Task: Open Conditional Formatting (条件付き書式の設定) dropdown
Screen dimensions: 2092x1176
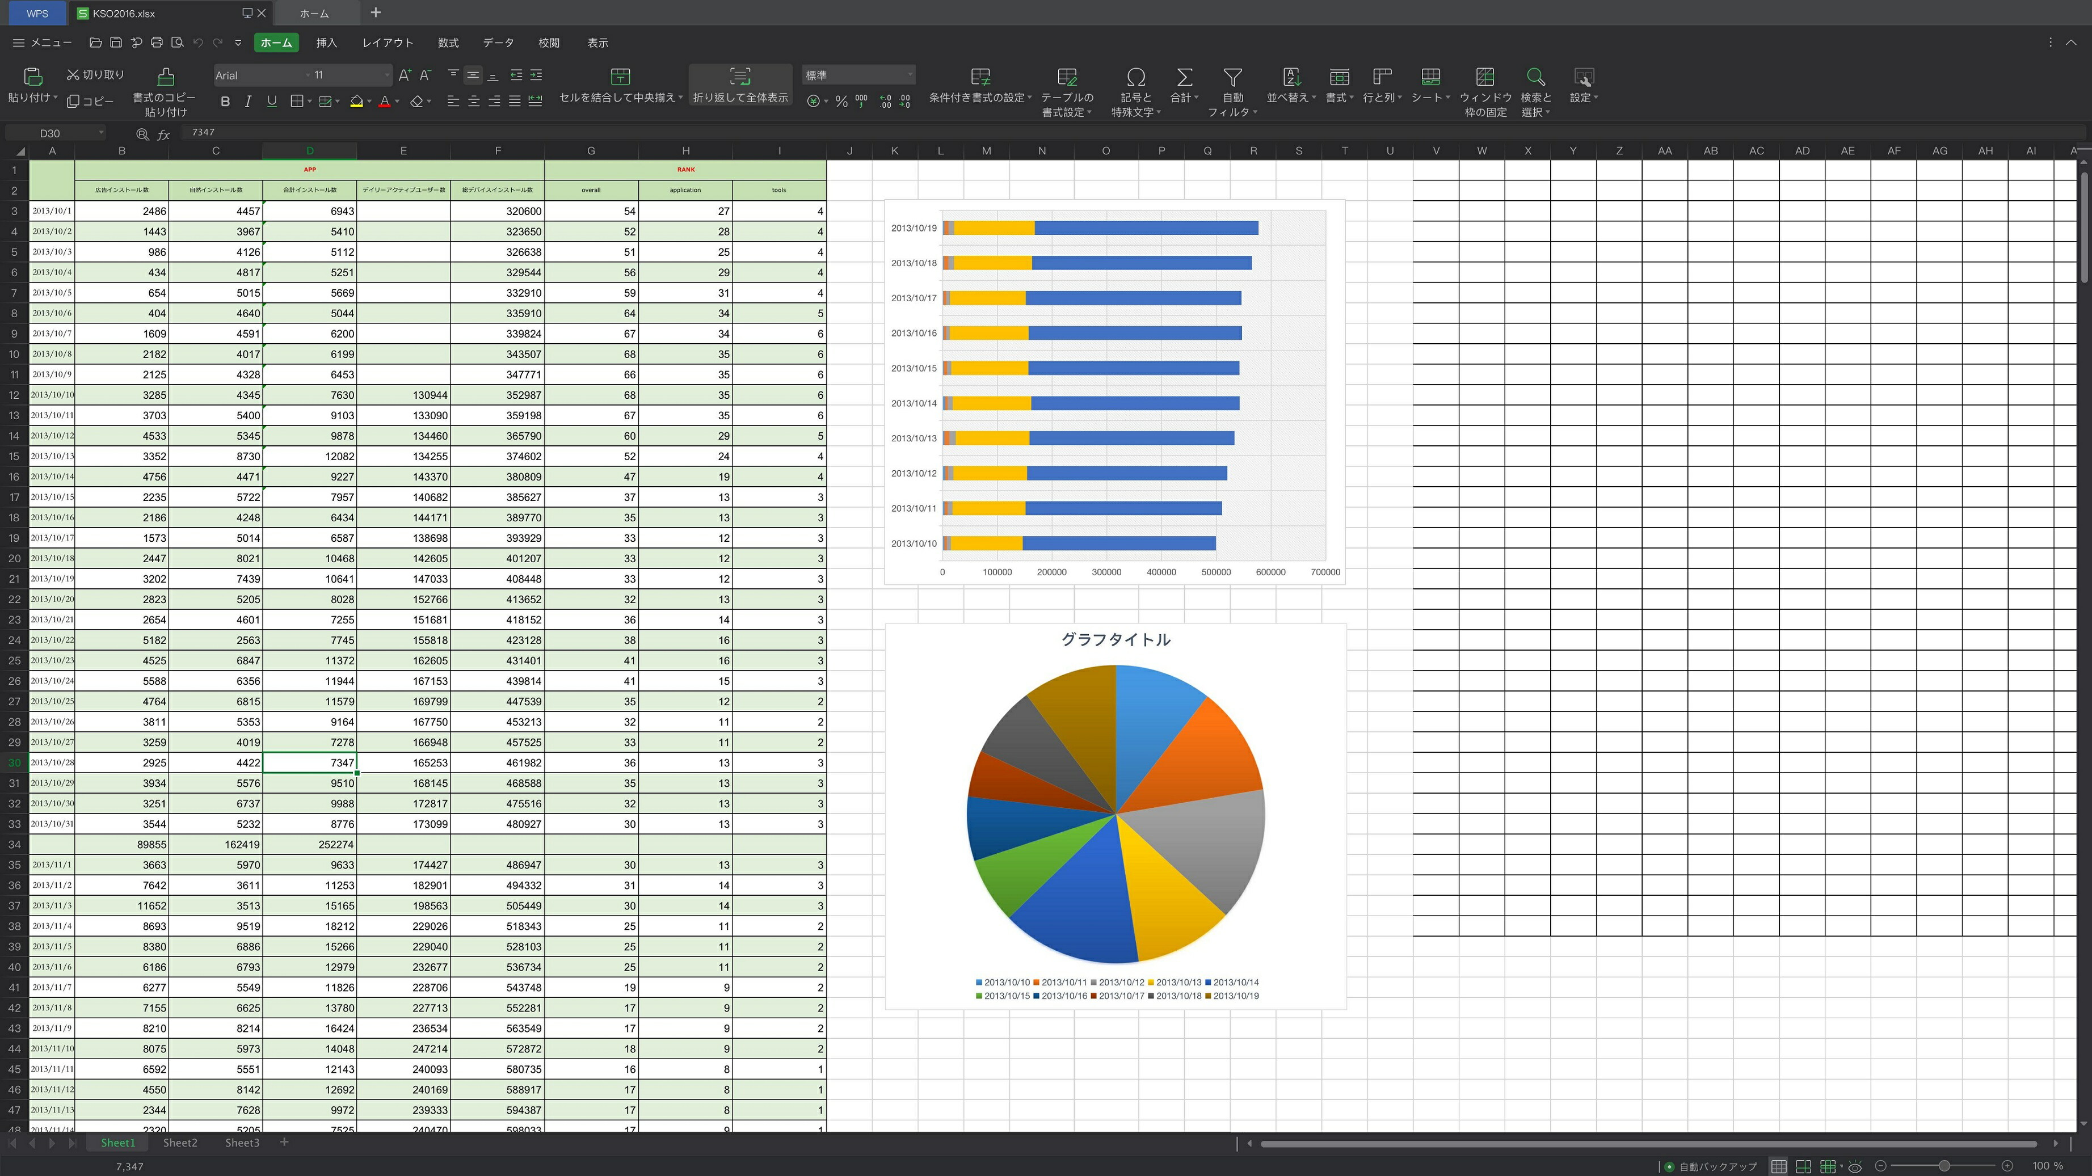Action: (980, 85)
